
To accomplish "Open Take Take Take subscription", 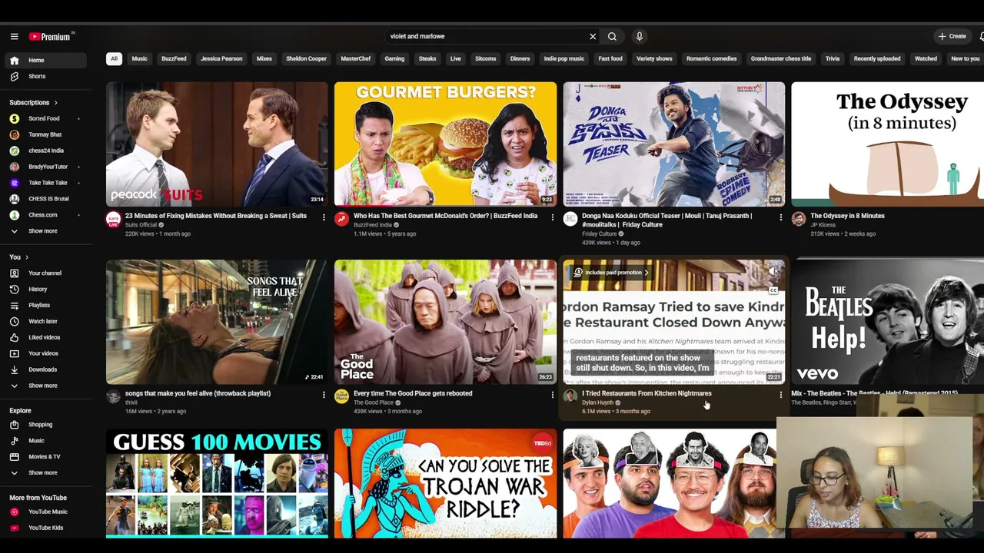I will coord(46,183).
